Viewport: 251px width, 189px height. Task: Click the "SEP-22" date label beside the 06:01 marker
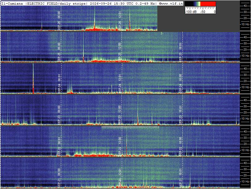tap(59, 151)
